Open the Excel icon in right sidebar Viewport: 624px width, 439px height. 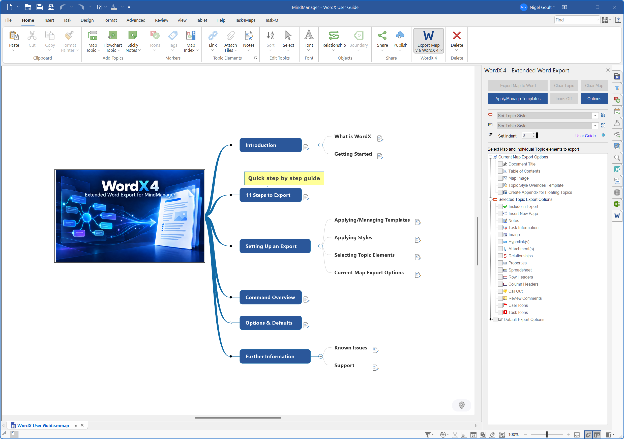click(617, 204)
